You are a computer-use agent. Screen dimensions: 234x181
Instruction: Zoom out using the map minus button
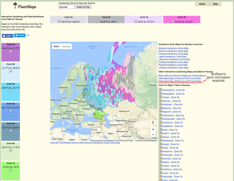point(153,135)
